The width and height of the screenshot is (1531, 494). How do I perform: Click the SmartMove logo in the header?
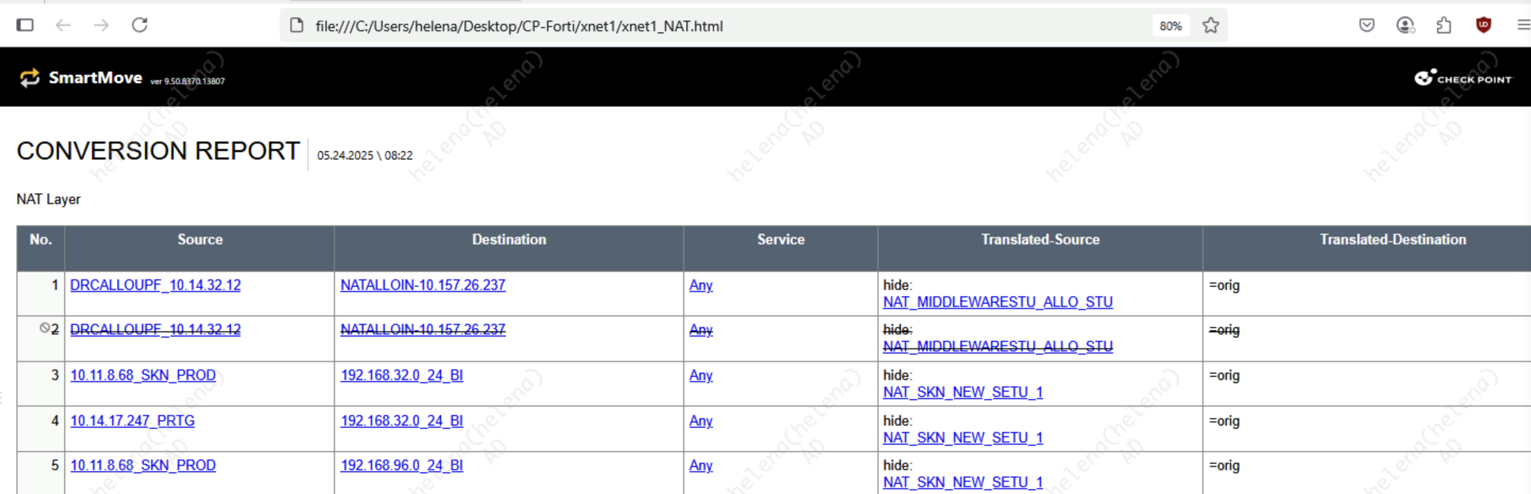[81, 78]
